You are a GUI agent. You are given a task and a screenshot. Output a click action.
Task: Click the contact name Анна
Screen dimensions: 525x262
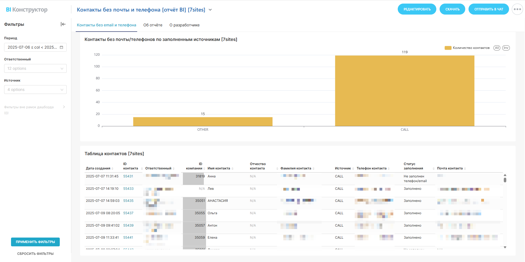(212, 176)
